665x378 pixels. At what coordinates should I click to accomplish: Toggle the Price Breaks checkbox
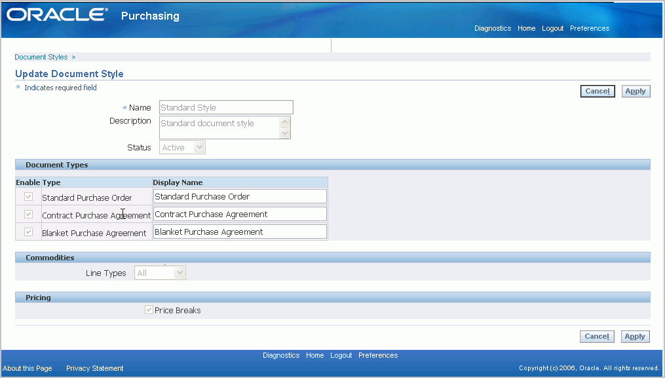[149, 310]
